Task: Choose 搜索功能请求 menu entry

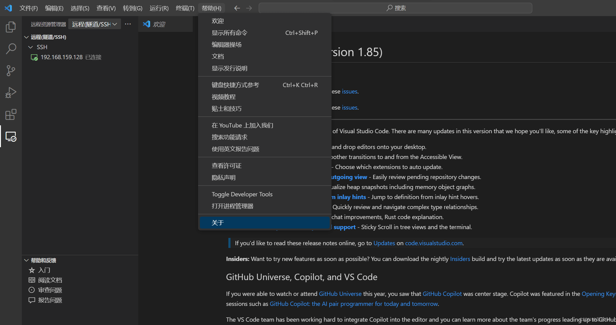Action: point(264,137)
